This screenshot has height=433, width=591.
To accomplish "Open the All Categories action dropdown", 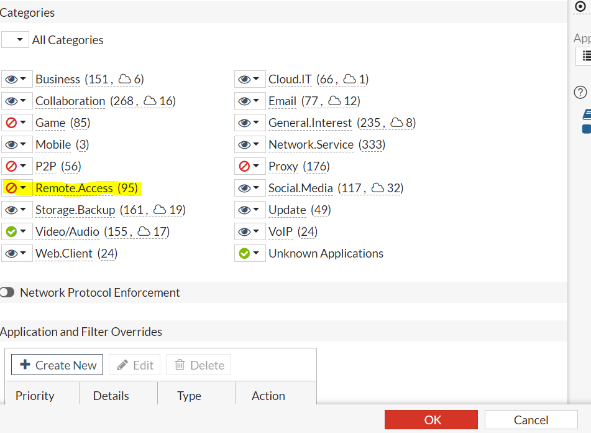I will 16,40.
